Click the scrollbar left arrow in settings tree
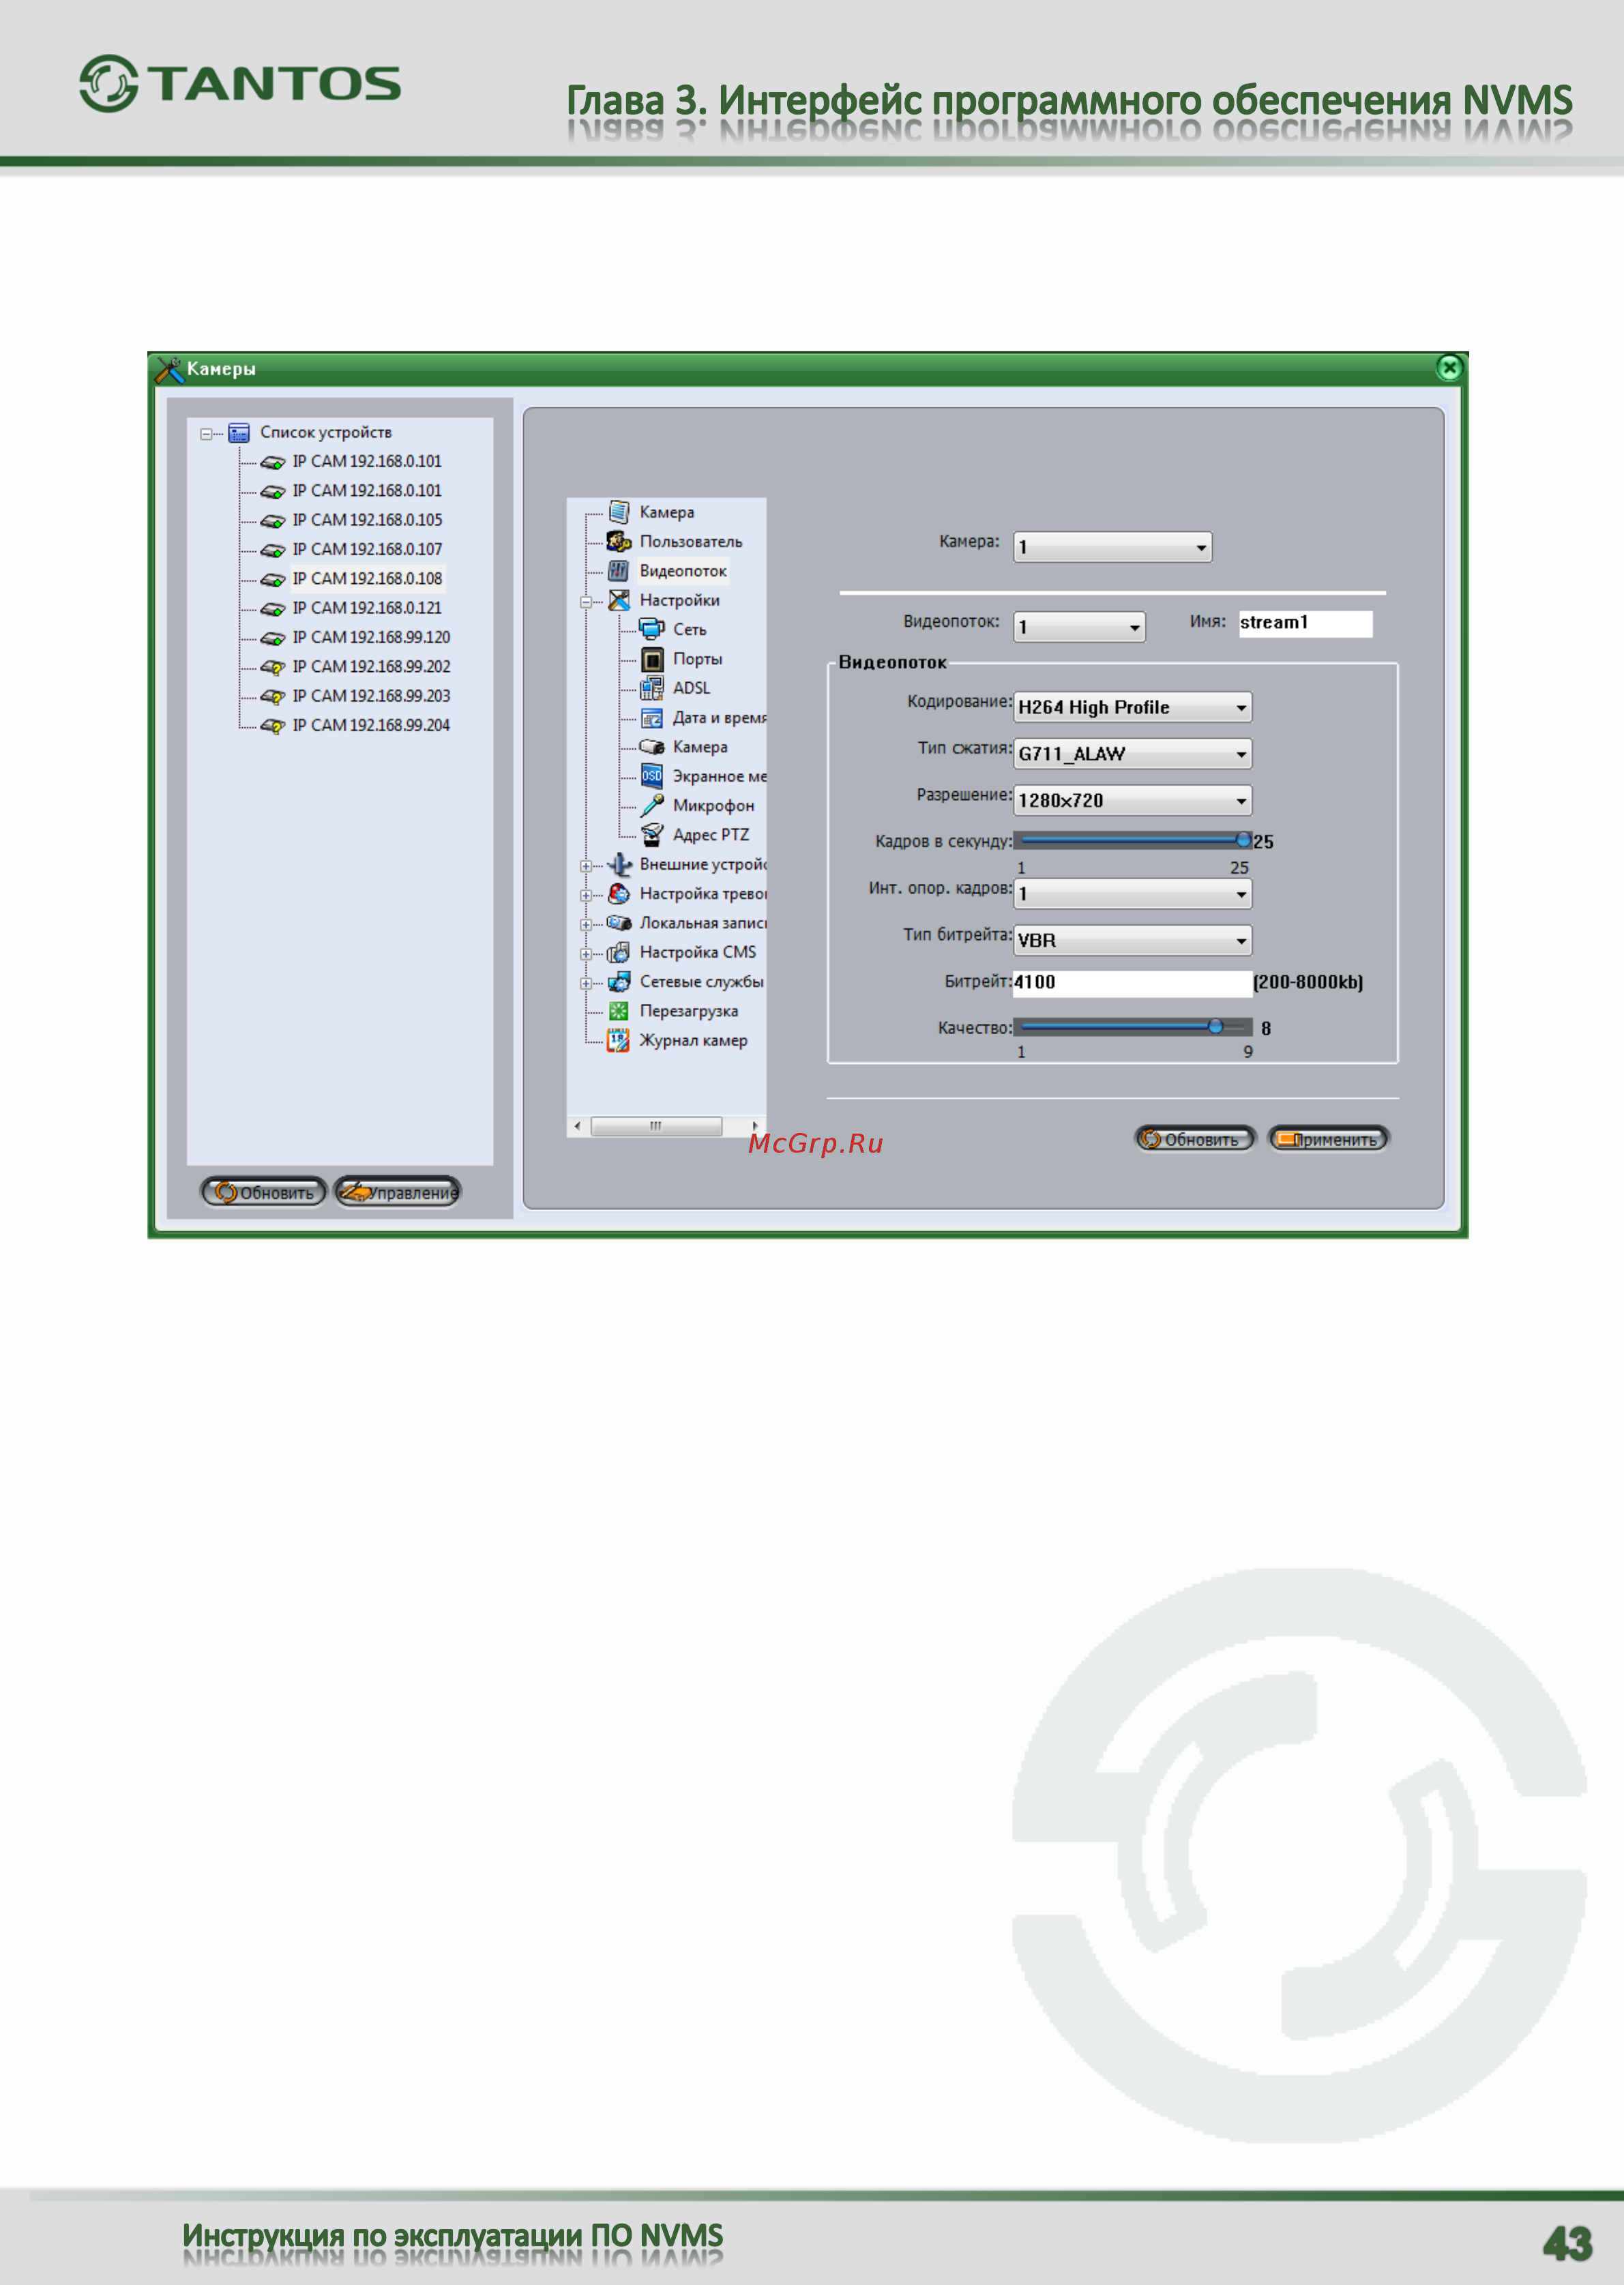 [x=577, y=1126]
